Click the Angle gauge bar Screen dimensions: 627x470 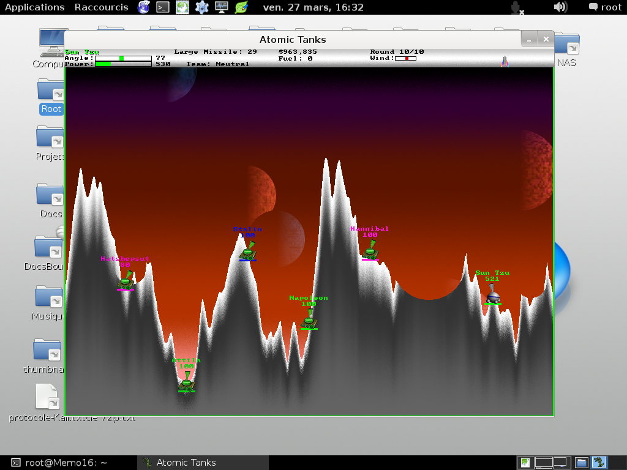pyautogui.click(x=123, y=58)
